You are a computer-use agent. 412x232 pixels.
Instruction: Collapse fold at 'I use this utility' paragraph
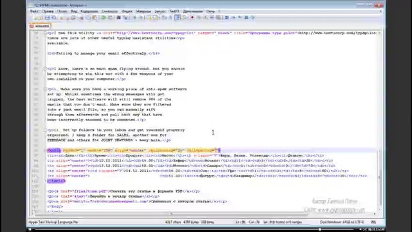(x=45, y=33)
